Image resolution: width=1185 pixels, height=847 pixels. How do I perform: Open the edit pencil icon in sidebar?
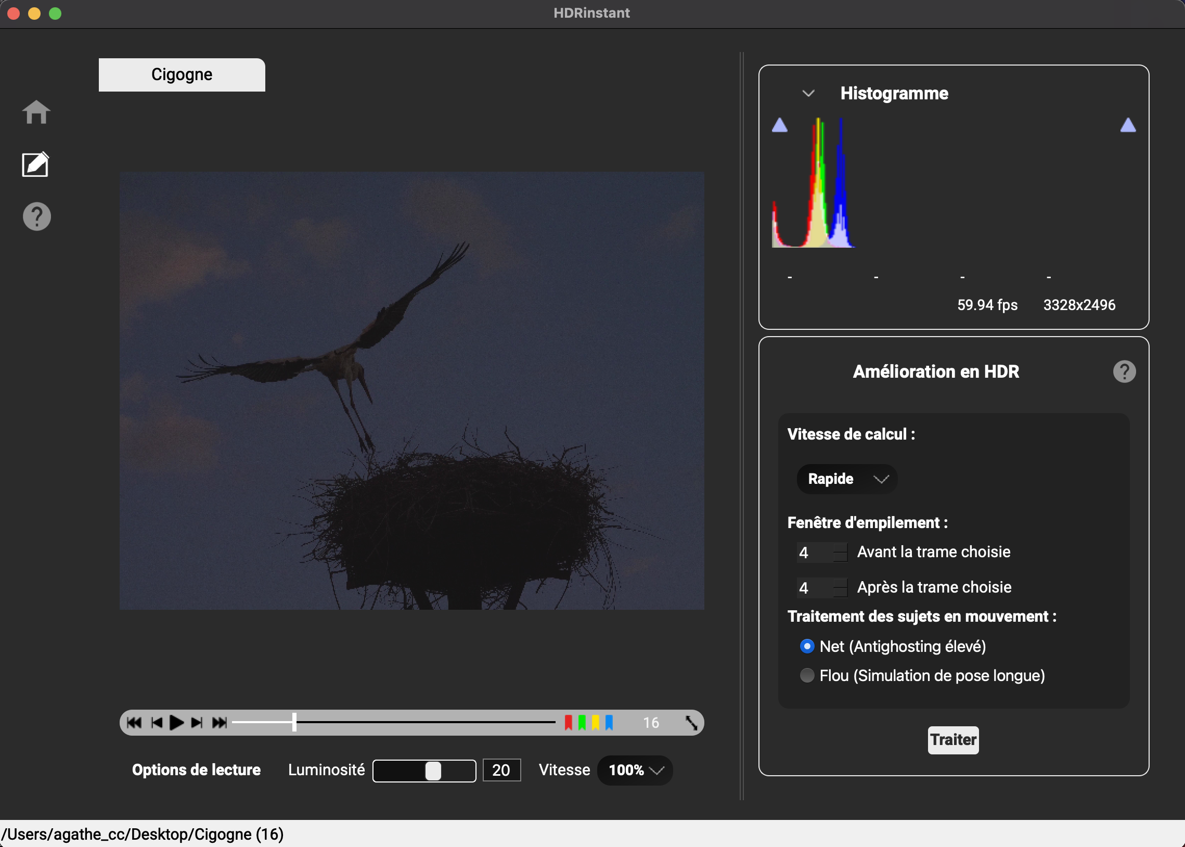coord(35,165)
